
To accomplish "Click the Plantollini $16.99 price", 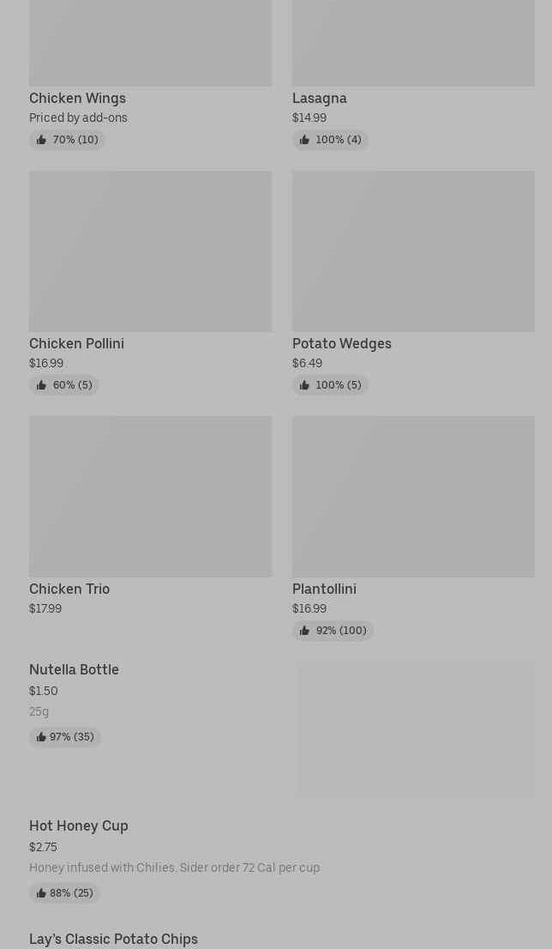I will pos(309,608).
